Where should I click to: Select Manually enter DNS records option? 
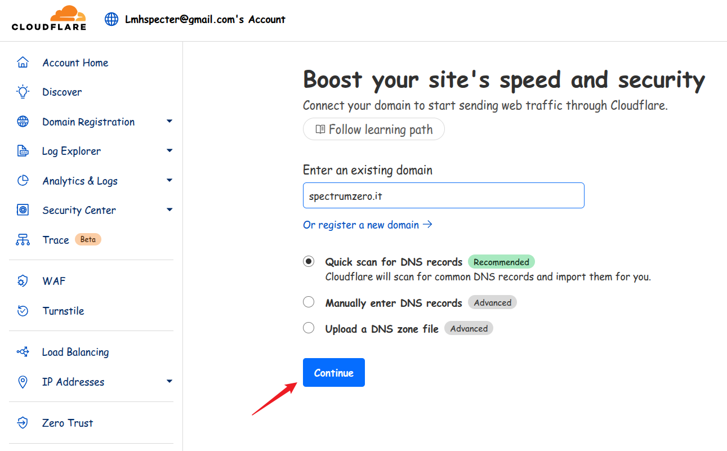309,302
